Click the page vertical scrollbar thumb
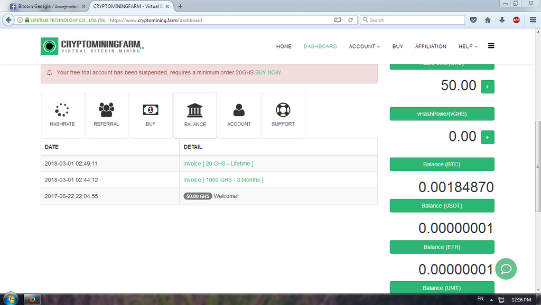The height and width of the screenshot is (305, 541). pyautogui.click(x=538, y=165)
